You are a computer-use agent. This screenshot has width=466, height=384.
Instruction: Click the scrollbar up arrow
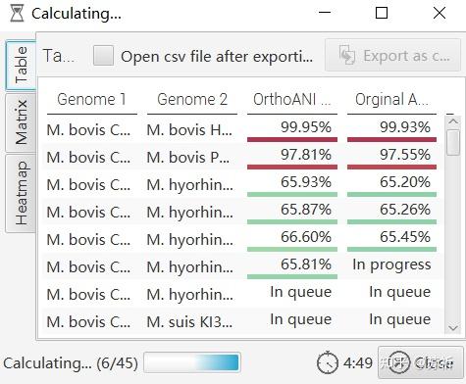[x=453, y=121]
